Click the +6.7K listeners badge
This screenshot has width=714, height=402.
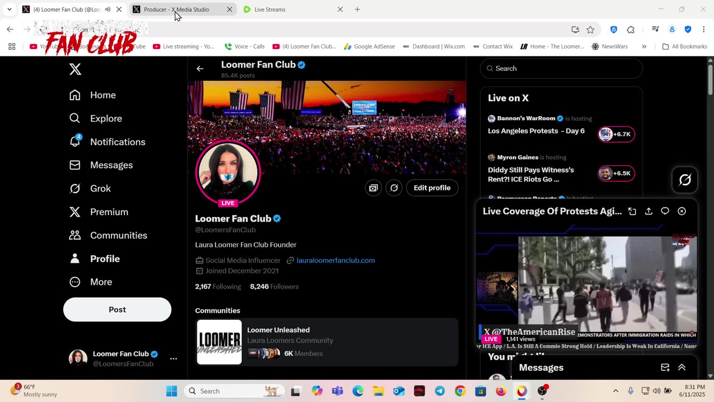click(616, 134)
